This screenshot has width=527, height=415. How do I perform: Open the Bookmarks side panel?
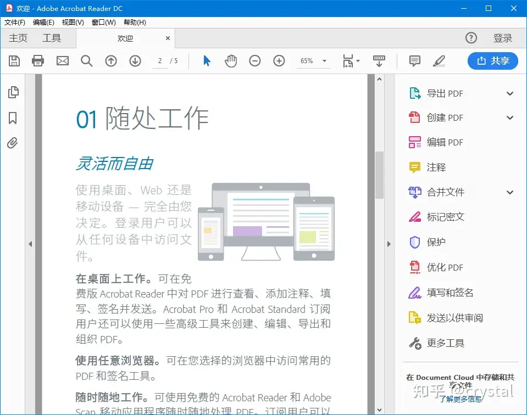pos(13,118)
